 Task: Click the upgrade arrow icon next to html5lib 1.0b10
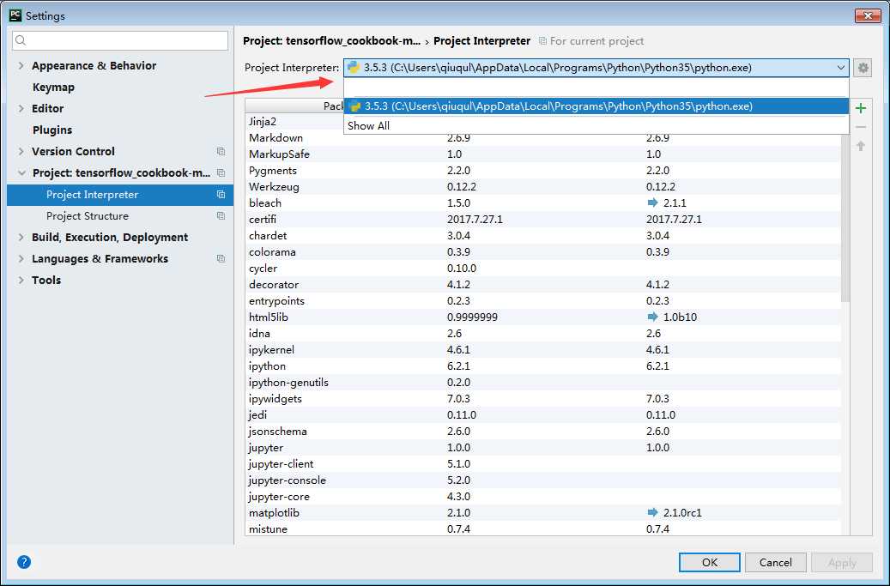pos(652,317)
